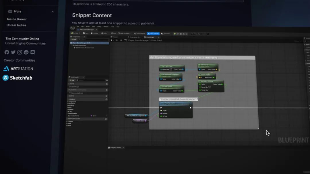Click the Find toolbar button
This screenshot has height=174, width=310.
click(114, 33)
